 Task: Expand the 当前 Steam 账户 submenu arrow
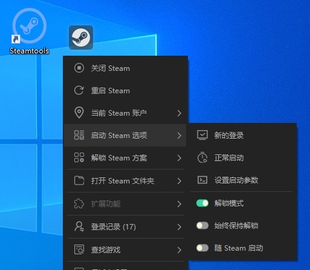[x=179, y=113]
